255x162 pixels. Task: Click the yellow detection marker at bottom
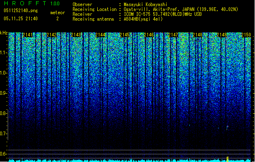tap(227, 159)
